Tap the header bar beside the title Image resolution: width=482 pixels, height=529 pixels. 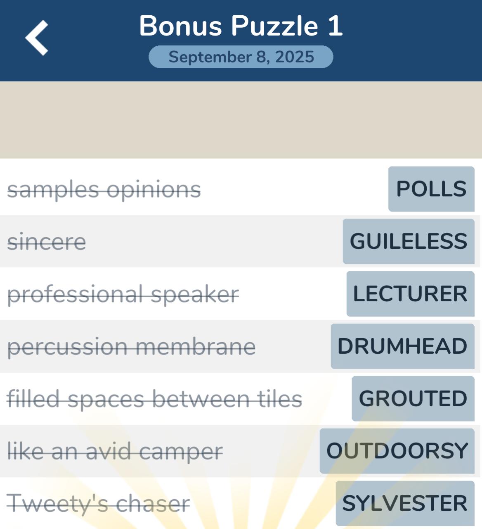(413, 41)
